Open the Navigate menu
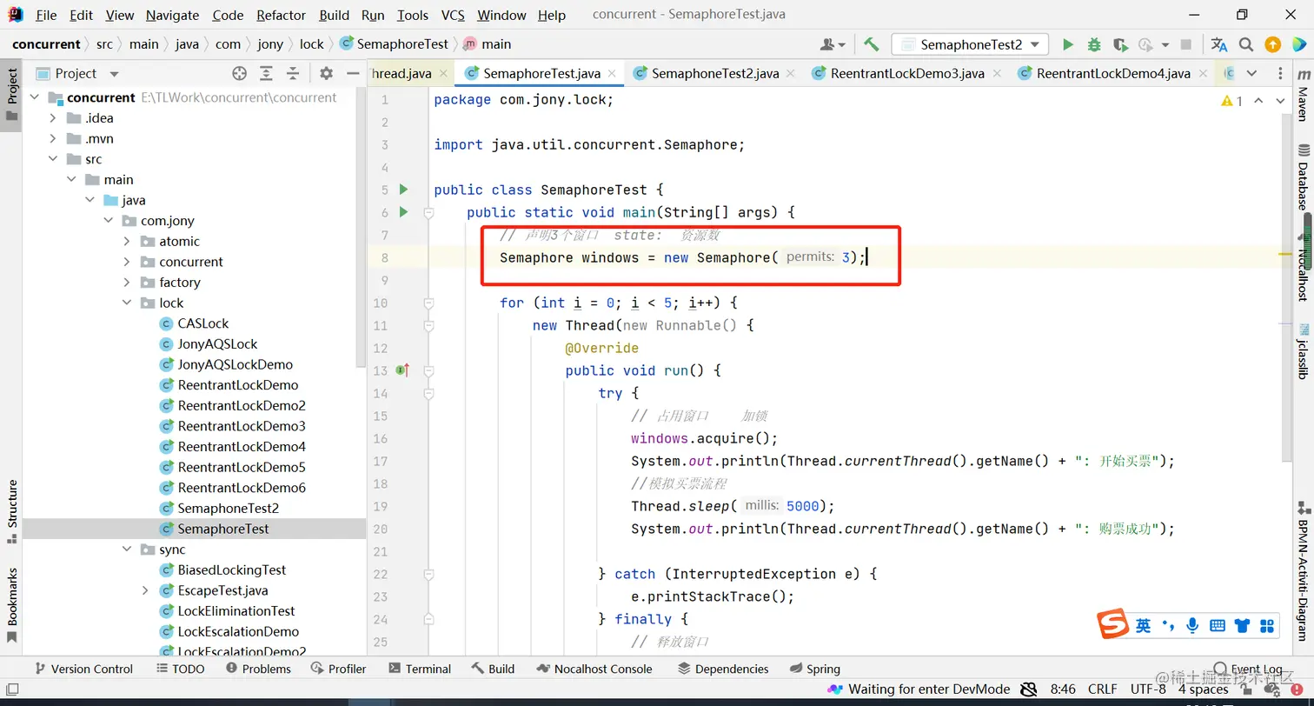 tap(172, 15)
